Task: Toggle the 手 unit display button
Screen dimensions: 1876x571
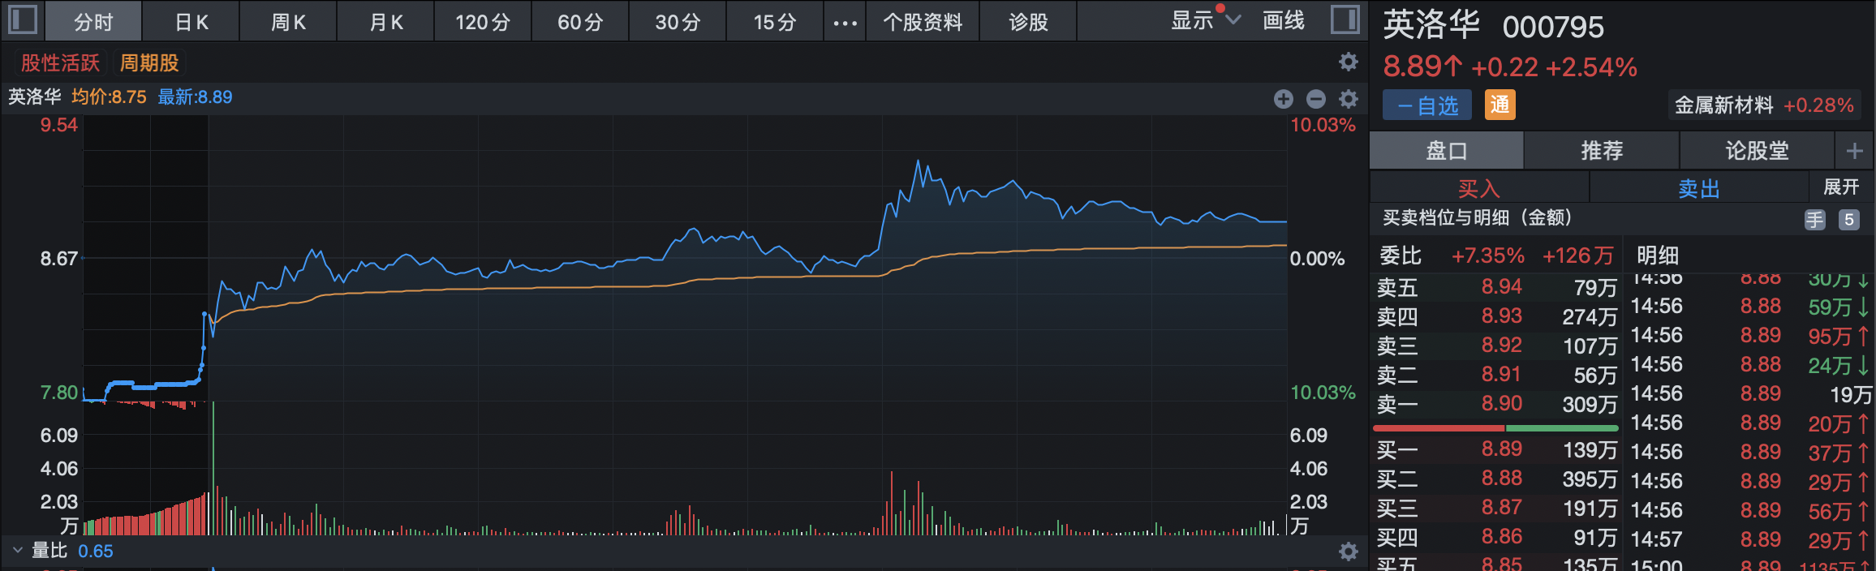Action: point(1814,219)
